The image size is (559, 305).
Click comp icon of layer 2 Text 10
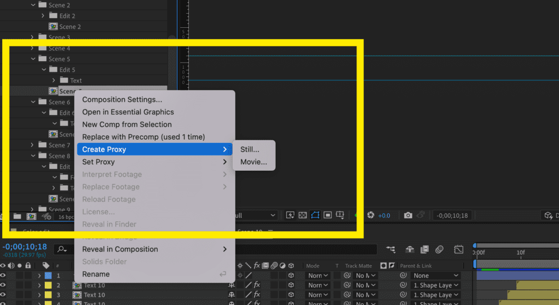pos(77,285)
